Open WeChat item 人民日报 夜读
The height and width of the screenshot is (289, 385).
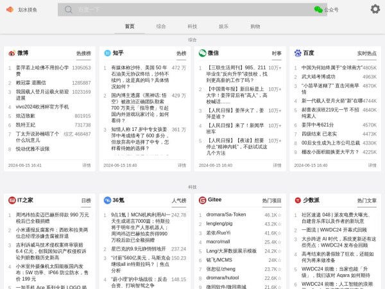coord(237,146)
